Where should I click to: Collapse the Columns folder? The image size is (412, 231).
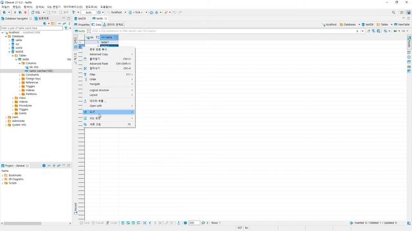(20, 64)
